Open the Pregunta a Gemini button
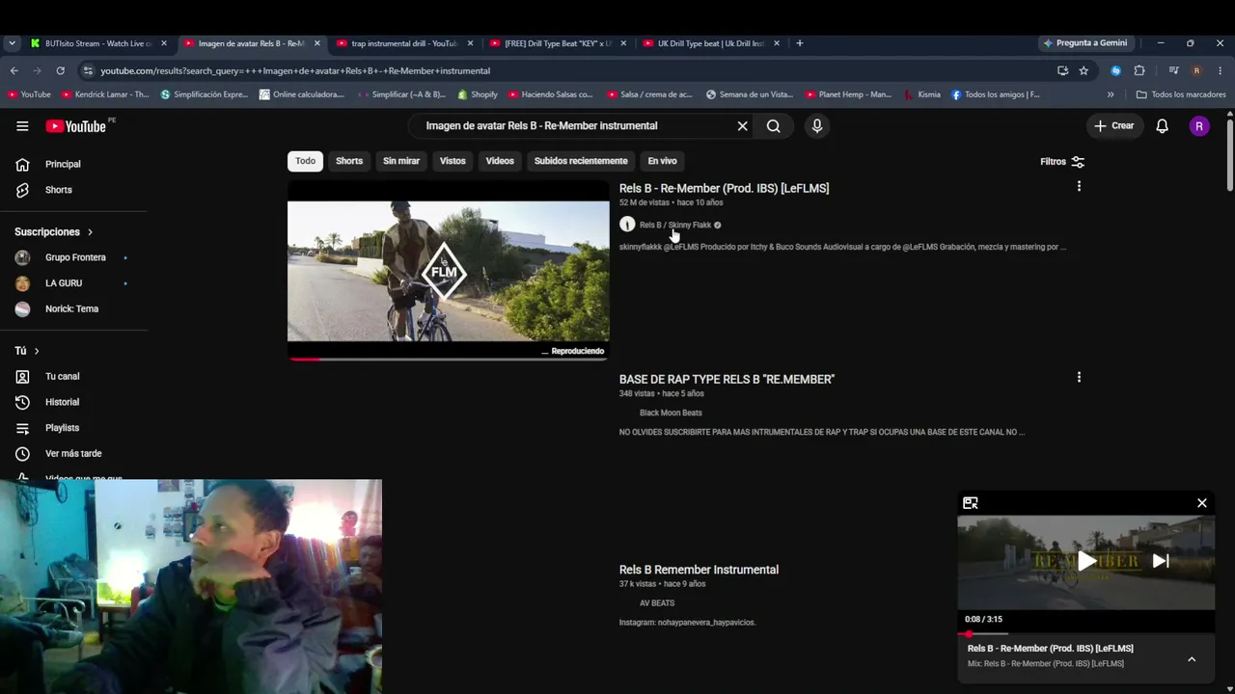Image resolution: width=1235 pixels, height=694 pixels. pos(1084,43)
